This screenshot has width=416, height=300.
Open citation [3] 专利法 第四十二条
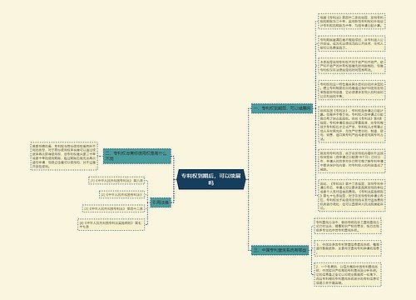tap(113, 208)
